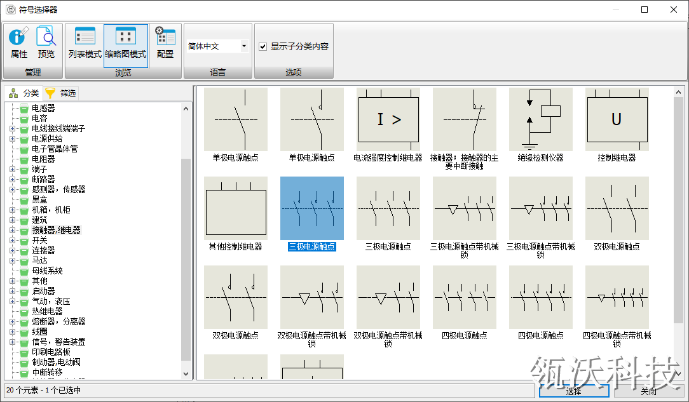
Task: Select the 电子管晶体管 category
Action: pyautogui.click(x=55, y=149)
